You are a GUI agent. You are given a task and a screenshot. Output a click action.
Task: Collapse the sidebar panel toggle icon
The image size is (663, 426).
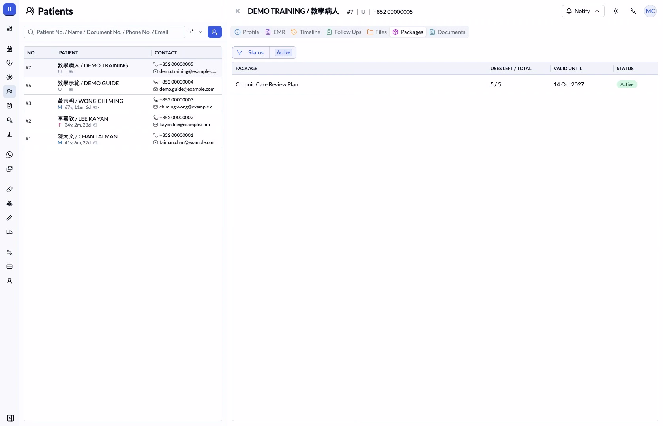click(11, 418)
